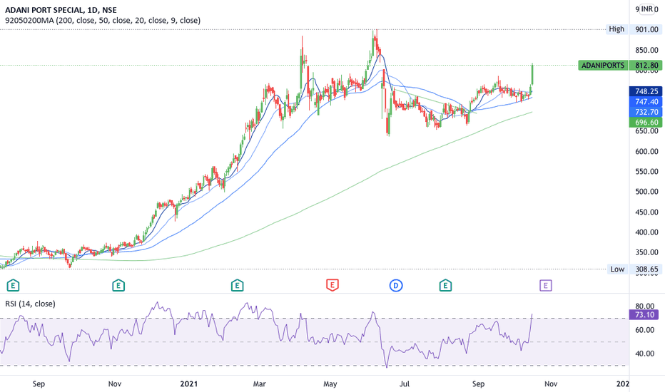Click the Low 308.65 price label
The height and width of the screenshot is (392, 665).
point(634,269)
